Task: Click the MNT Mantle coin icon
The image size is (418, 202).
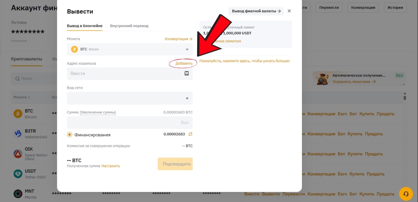Action: (x=18, y=194)
